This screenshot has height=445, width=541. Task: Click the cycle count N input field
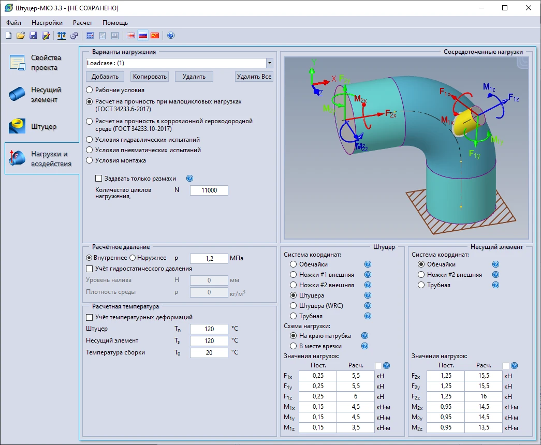pos(209,190)
